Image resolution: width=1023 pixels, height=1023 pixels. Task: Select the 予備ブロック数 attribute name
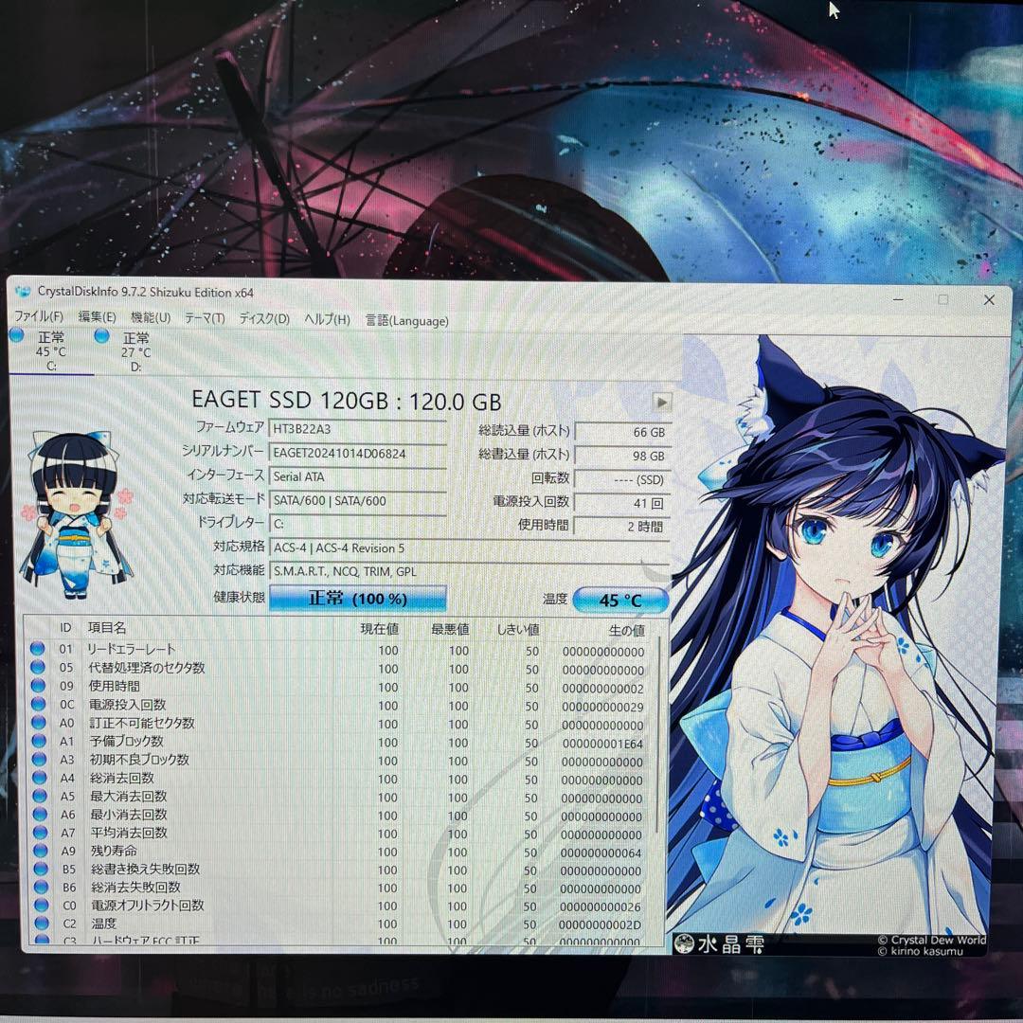pos(127,741)
